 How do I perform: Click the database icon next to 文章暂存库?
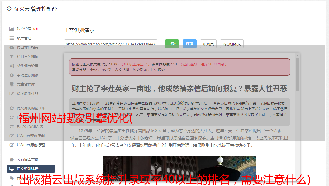[12, 84]
